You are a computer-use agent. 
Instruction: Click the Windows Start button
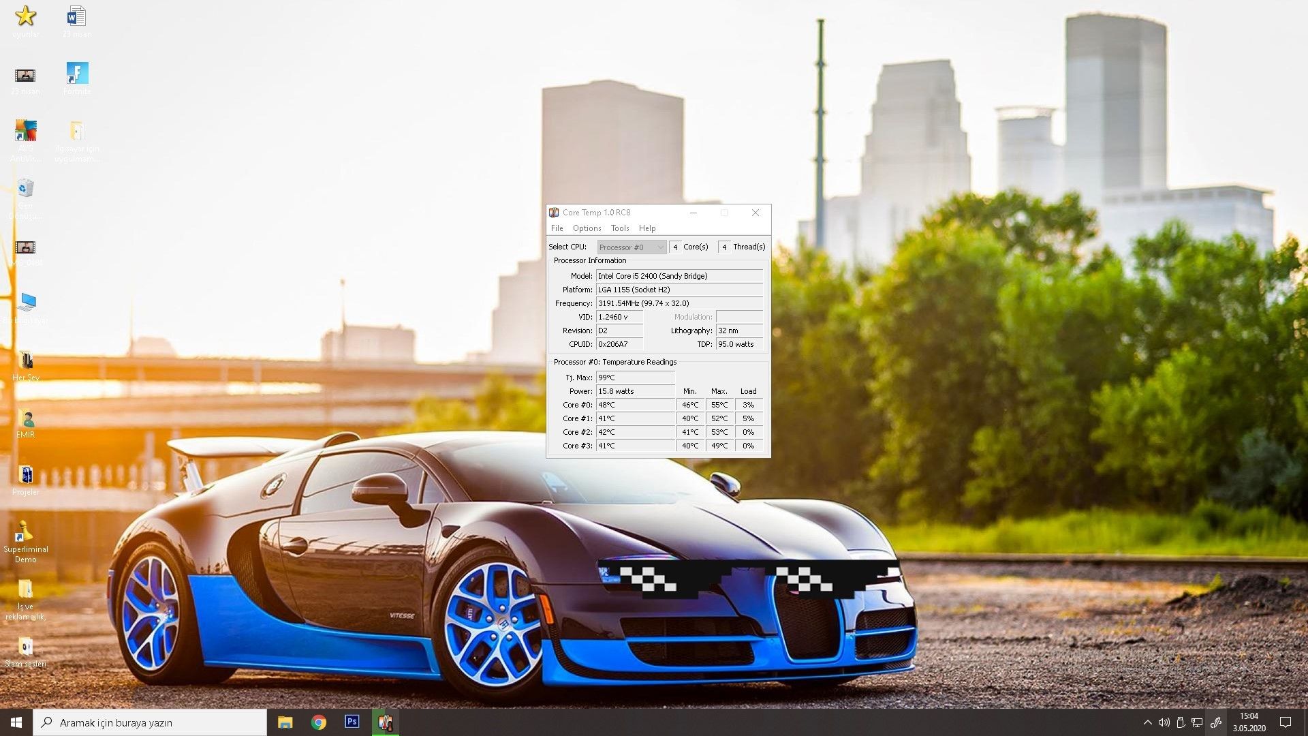pos(16,722)
